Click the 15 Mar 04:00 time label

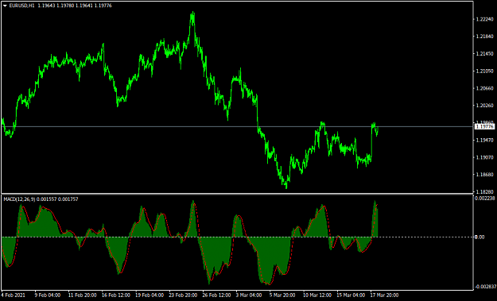351,295
